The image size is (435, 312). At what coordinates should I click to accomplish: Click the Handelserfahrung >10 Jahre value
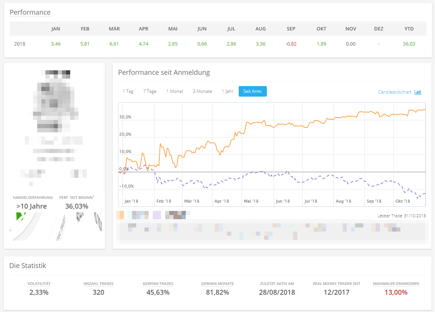(x=32, y=206)
